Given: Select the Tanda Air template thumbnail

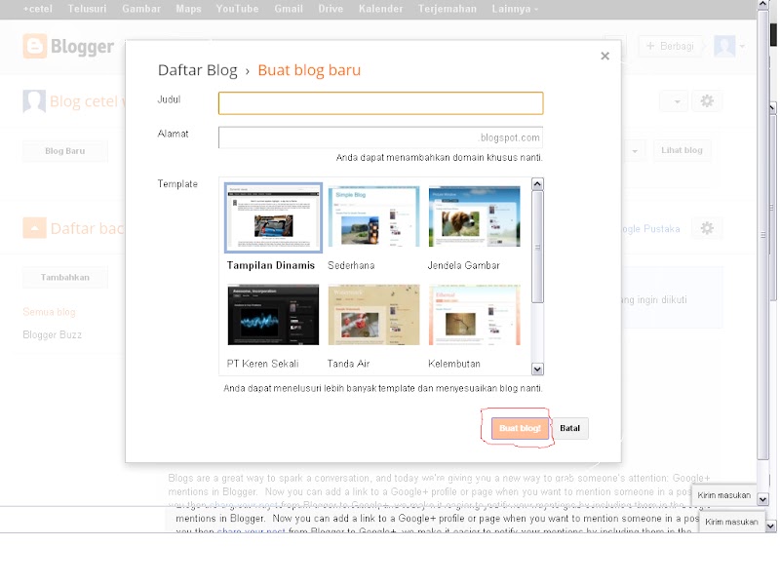Looking at the screenshot, I should [x=373, y=314].
